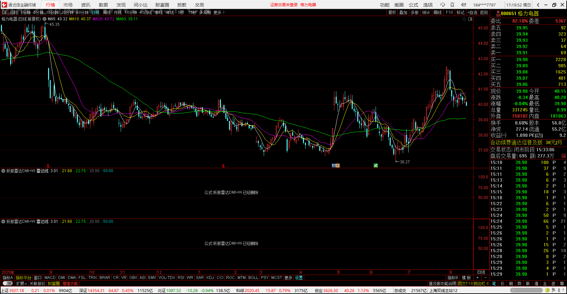
Task: Click the green 减 marker on chart
Action: click(376, 166)
